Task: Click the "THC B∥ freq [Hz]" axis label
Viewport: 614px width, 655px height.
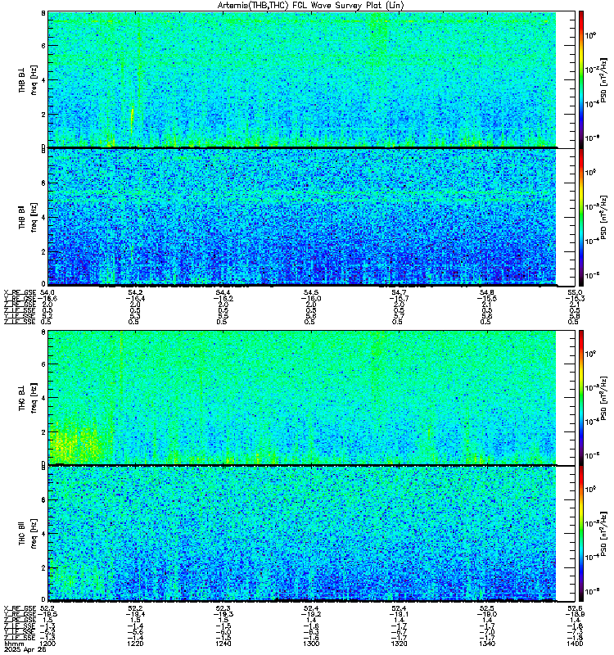Action: point(28,534)
